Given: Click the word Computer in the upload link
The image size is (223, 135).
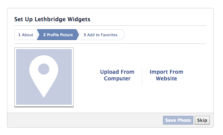Looking at the screenshot, I should point(117,79).
